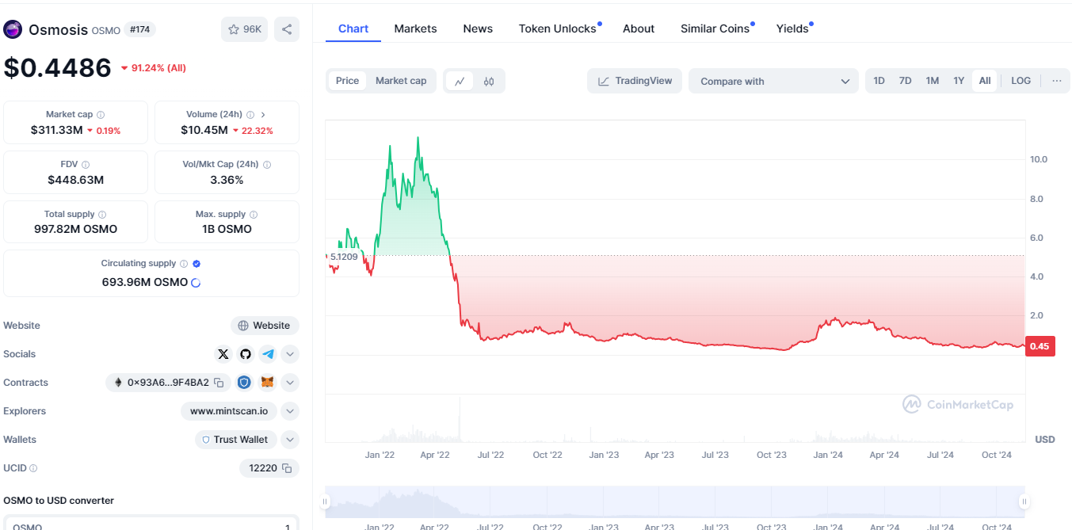Click the MetaMask fox icon
The image size is (1072, 530).
tap(268, 383)
